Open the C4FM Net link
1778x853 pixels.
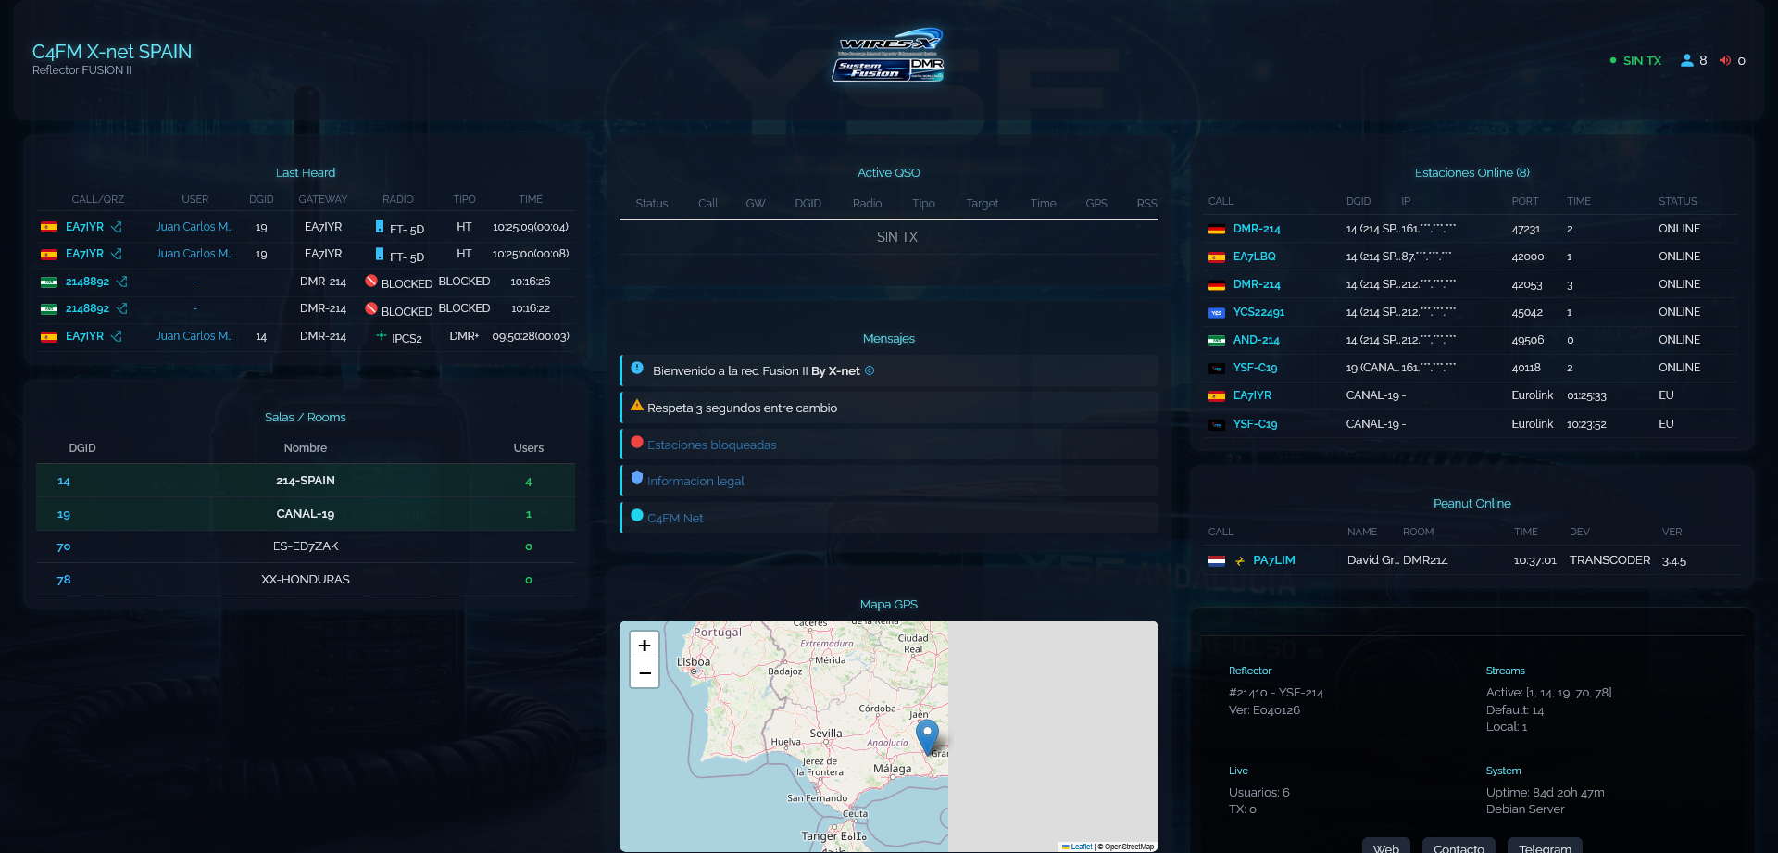675,518
